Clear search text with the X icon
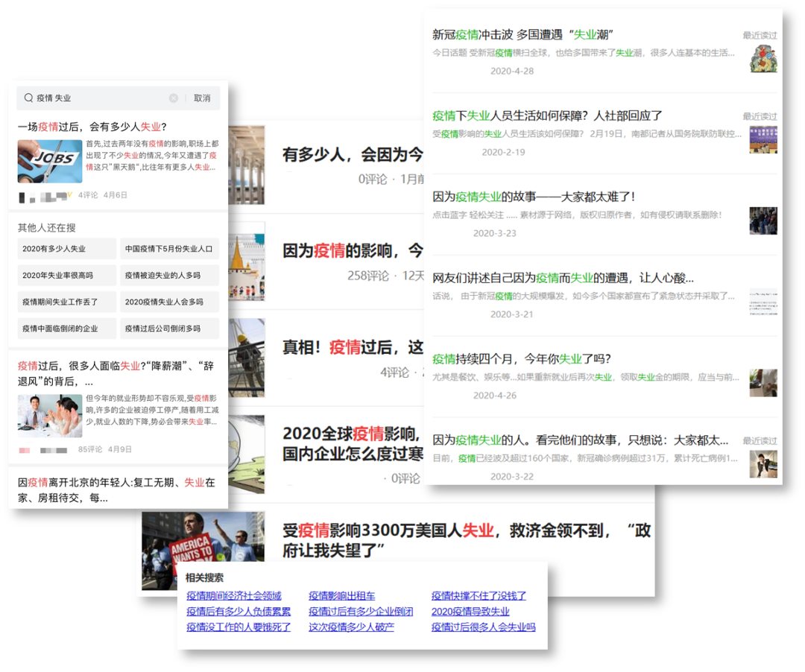Screen dimensions: 805x672 174,98
